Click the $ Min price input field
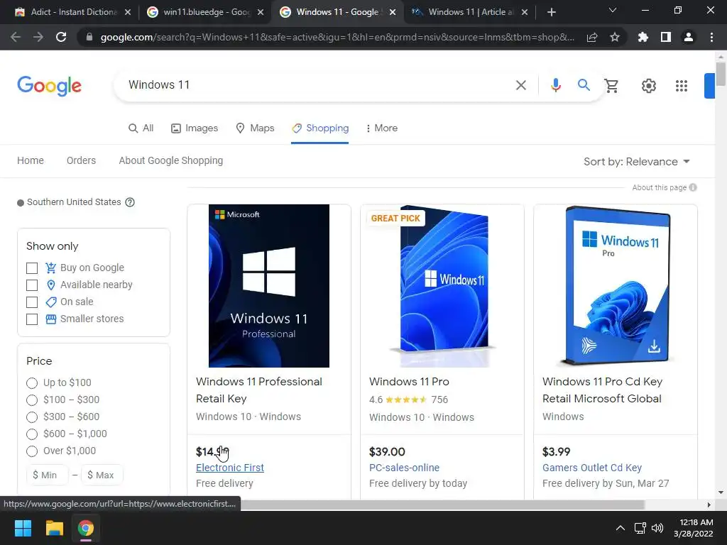The width and height of the screenshot is (727, 545). (x=48, y=475)
